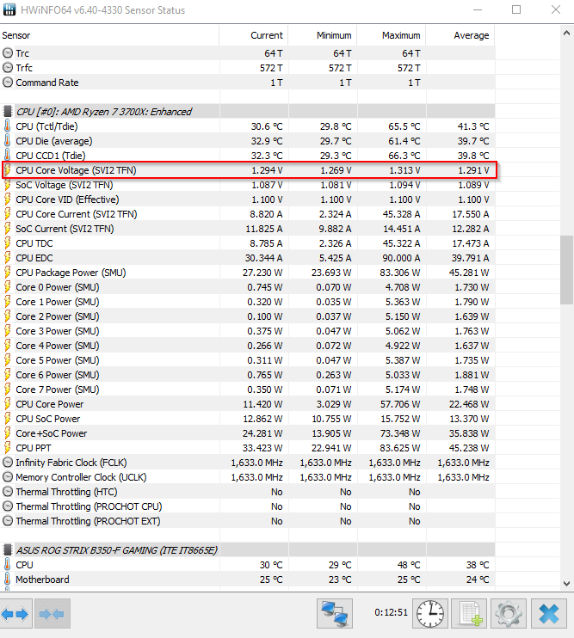574x638 pixels.
Task: Select the CPU CCD1 (Tdie) row
Action: pos(248,156)
